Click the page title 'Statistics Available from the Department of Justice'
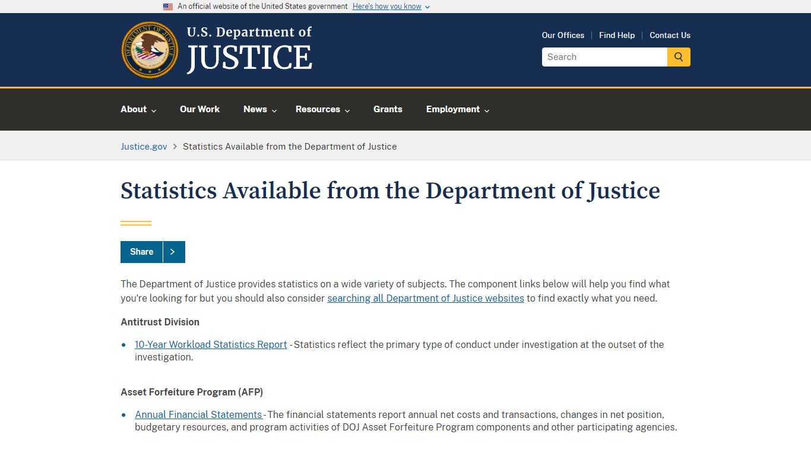Viewport: 811px width, 456px height. pos(390,191)
